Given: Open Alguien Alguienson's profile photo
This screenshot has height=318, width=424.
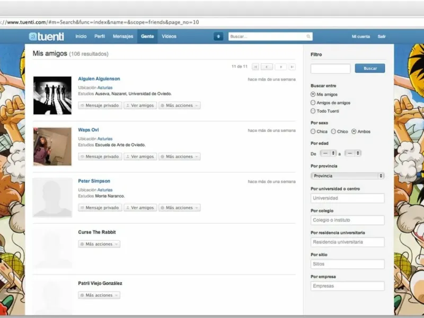Looking at the screenshot, I should point(52,95).
